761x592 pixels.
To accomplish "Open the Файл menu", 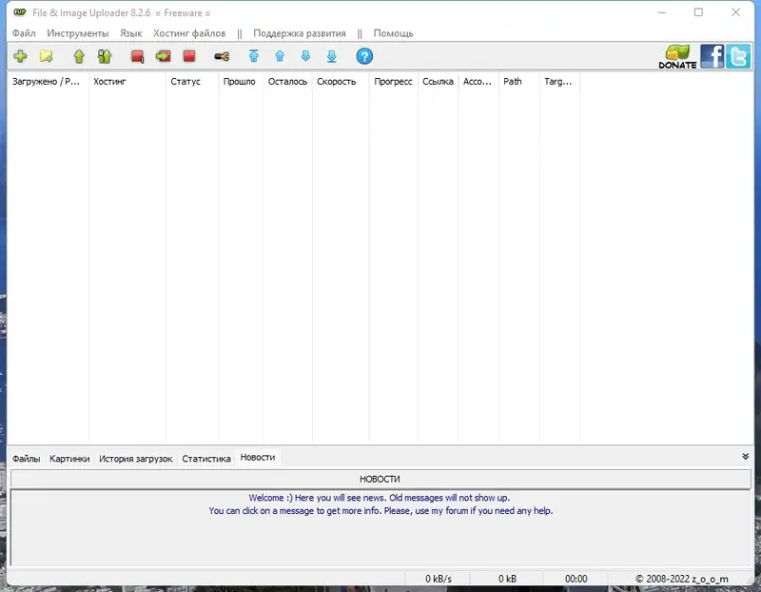I will click(24, 33).
